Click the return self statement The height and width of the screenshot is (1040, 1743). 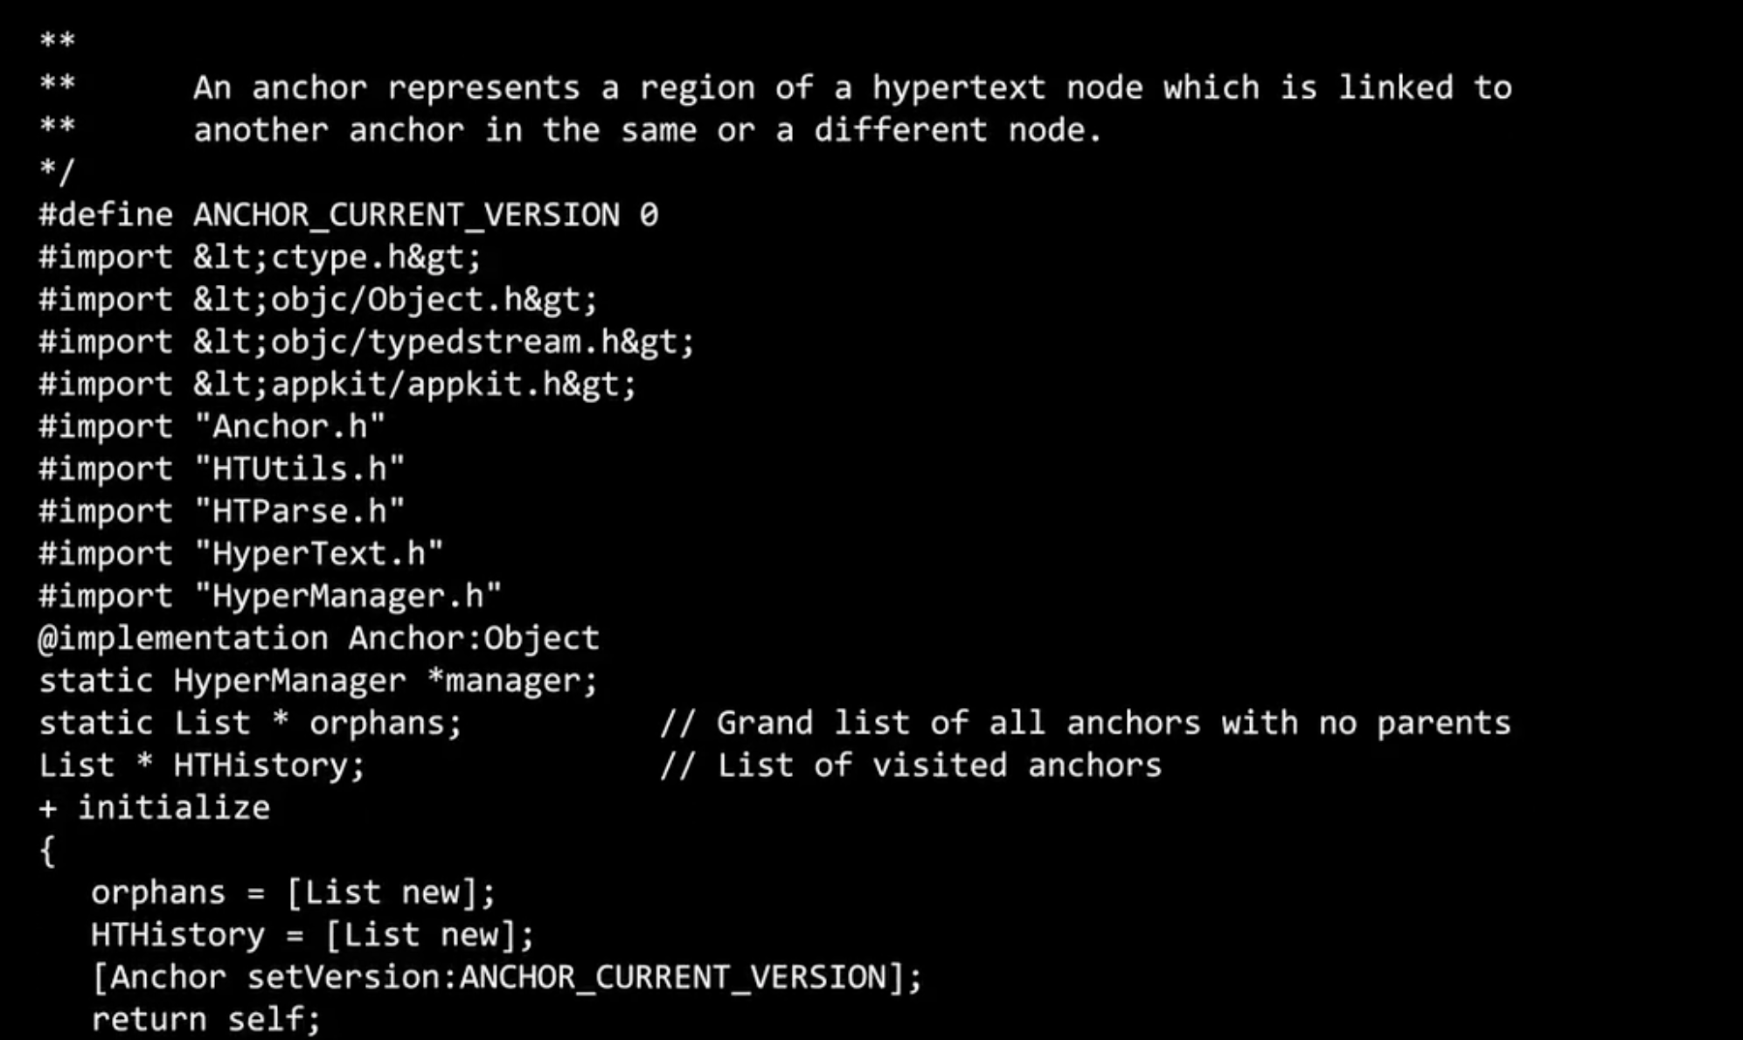(x=206, y=1019)
